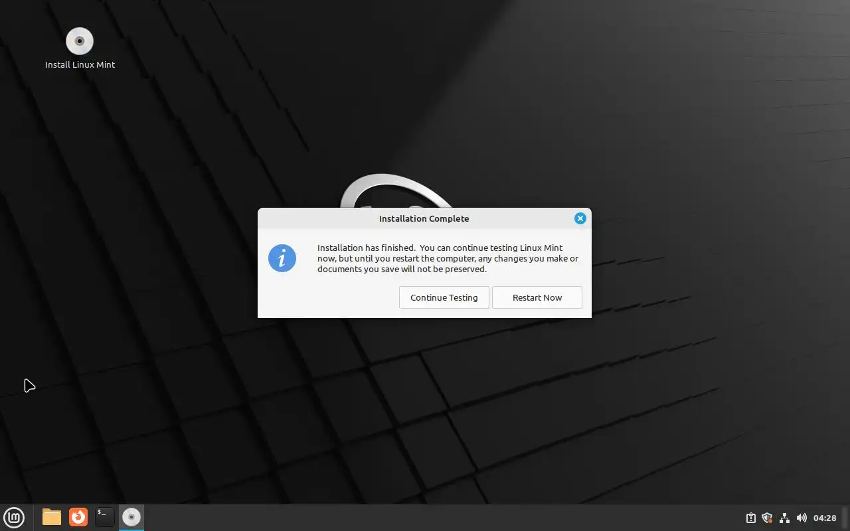Select the installer task in the panel
This screenshot has height=531, width=850.
(x=131, y=517)
